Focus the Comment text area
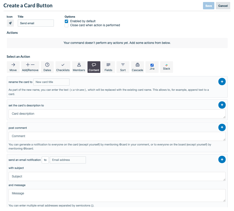The height and width of the screenshot is (211, 234). (117, 136)
